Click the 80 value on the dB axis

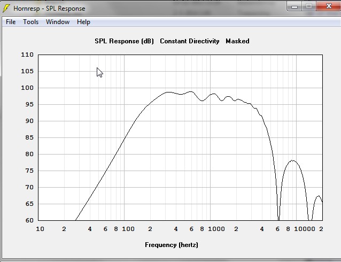[29, 154]
